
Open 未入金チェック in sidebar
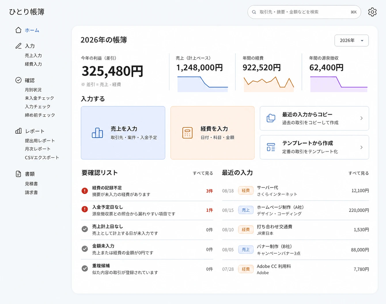pyautogui.click(x=39, y=98)
